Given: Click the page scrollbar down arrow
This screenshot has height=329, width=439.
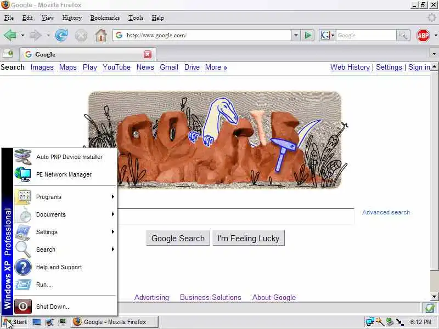Looking at the screenshot, I should [x=434, y=296].
